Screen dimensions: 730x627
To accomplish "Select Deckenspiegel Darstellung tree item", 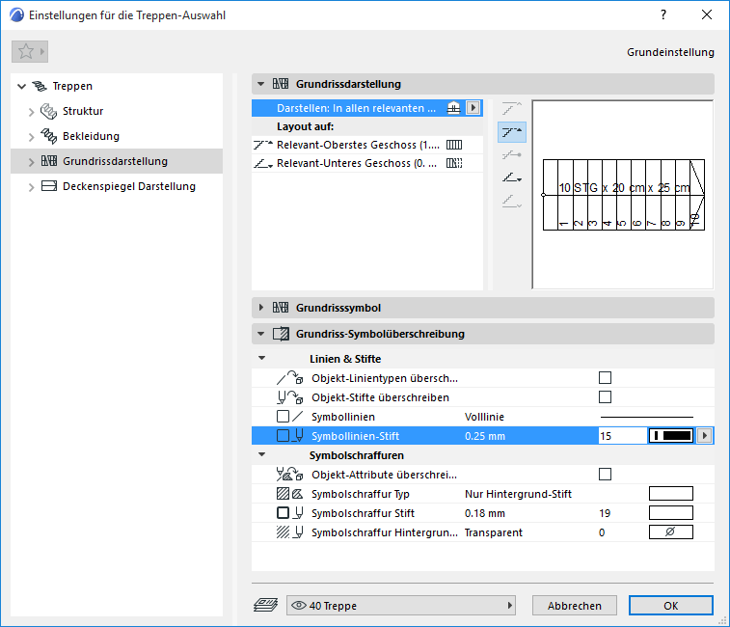I will pos(129,186).
